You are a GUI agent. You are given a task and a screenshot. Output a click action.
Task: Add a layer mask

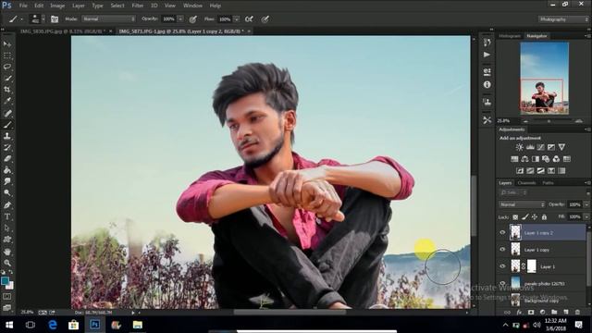pos(531,313)
